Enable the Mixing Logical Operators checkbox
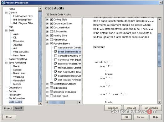This screenshot has height=122, width=164. 56,68
